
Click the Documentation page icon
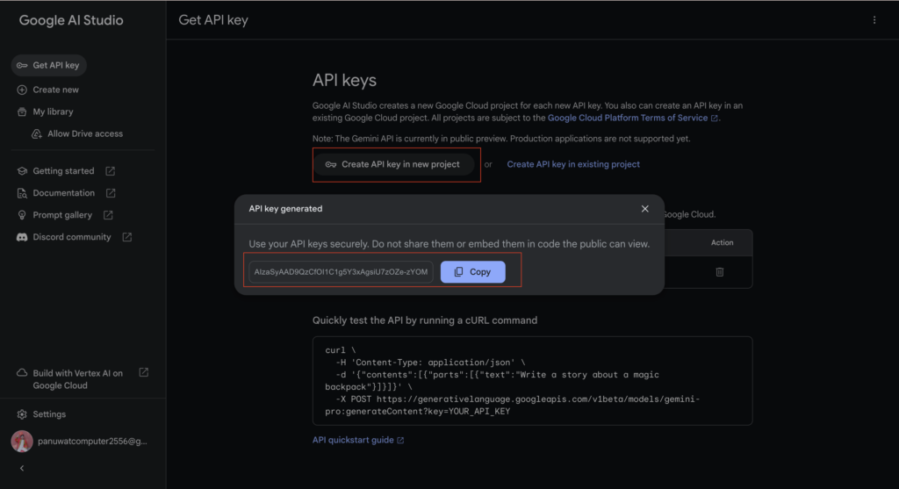click(22, 193)
